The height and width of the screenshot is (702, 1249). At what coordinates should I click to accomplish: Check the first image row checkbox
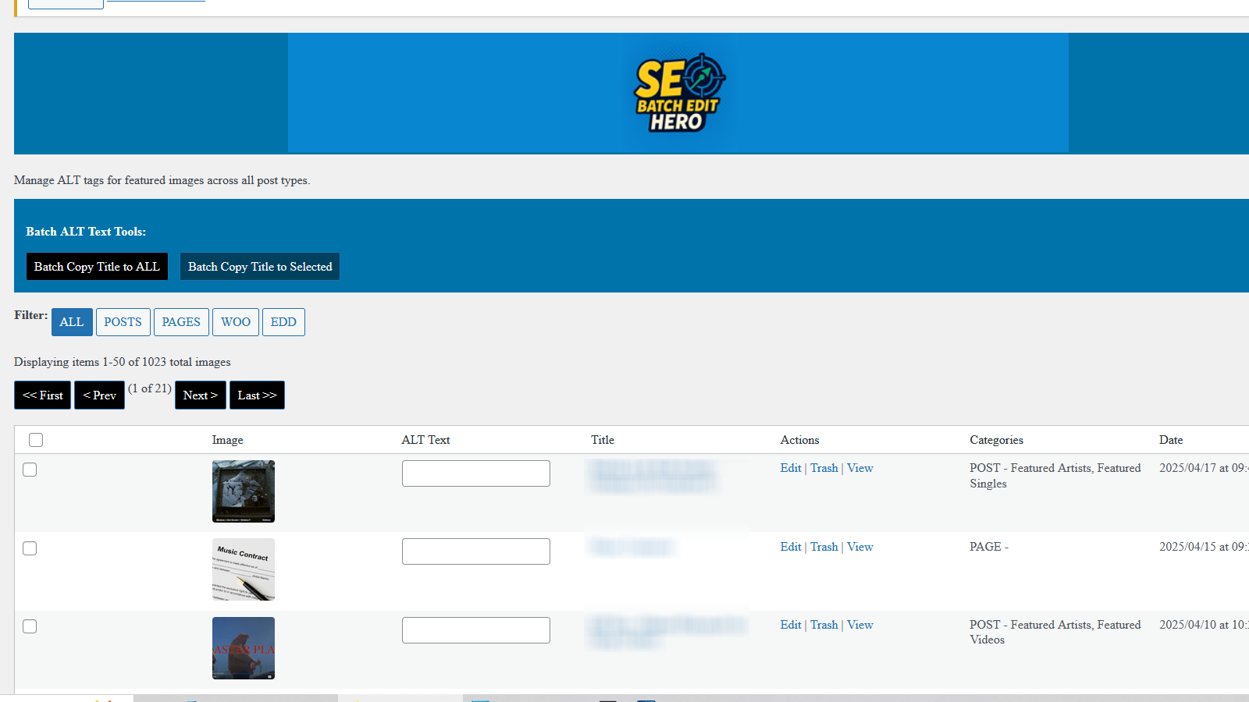coord(30,470)
